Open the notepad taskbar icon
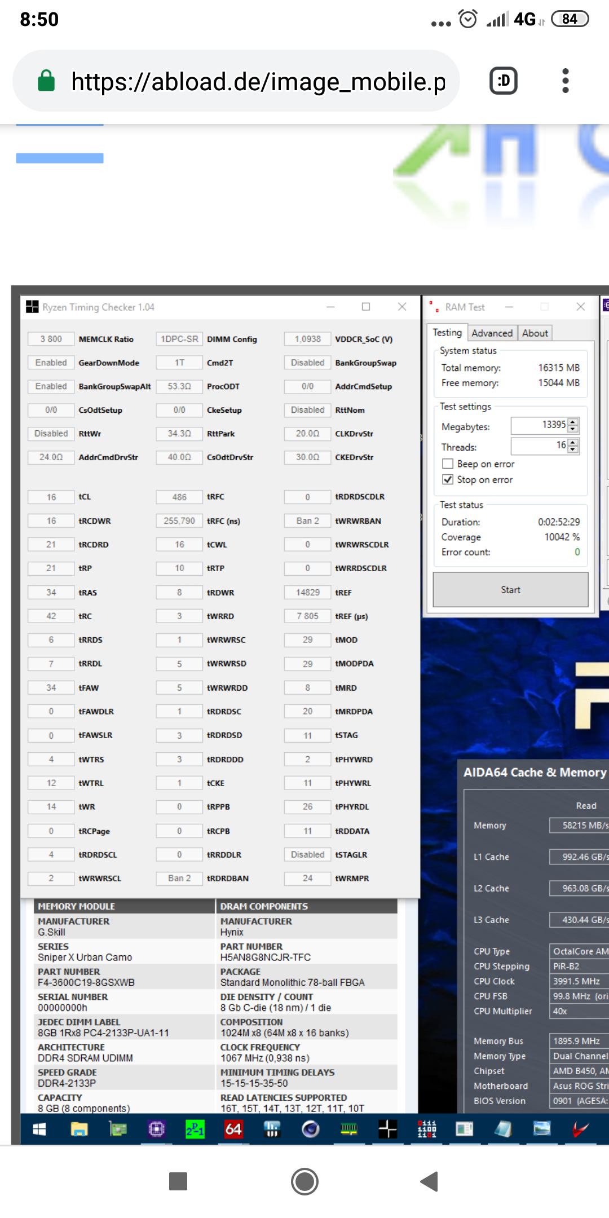The width and height of the screenshot is (609, 1218). point(503,1129)
